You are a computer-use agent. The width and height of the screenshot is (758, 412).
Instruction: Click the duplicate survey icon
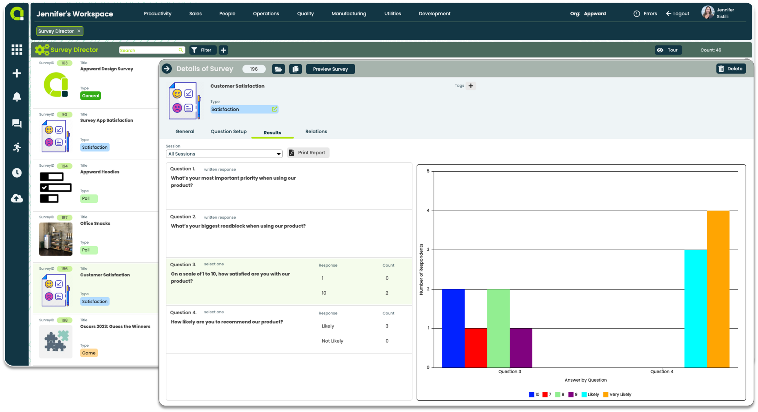tap(295, 69)
